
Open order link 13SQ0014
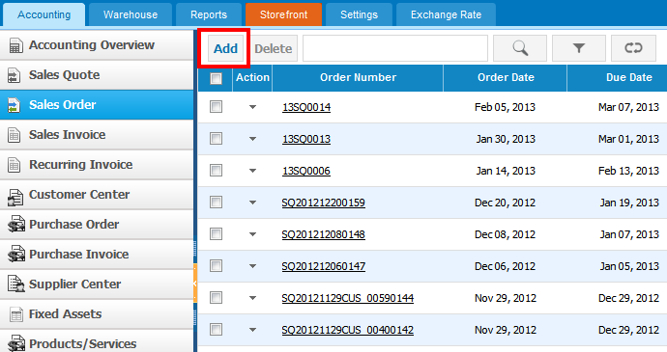pos(306,107)
